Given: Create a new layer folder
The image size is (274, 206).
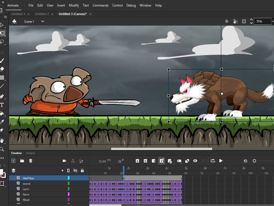Looking at the screenshot, I should coord(22,161).
